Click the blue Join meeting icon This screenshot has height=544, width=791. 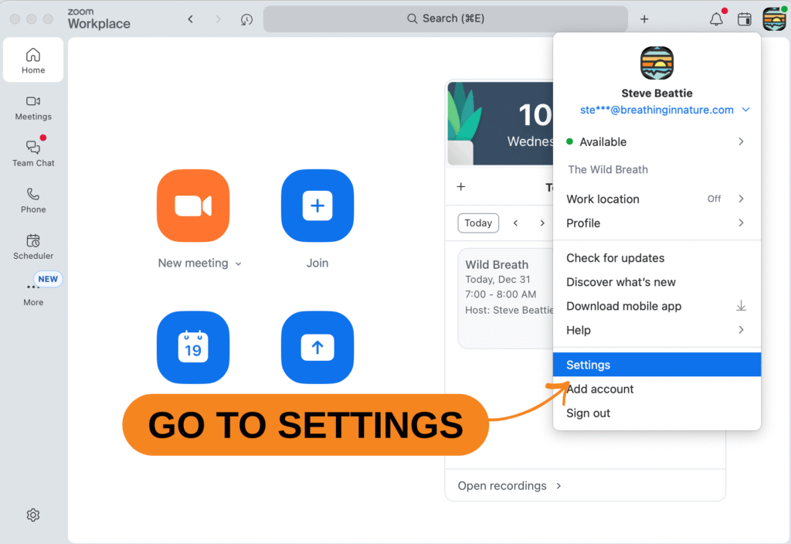click(x=317, y=206)
